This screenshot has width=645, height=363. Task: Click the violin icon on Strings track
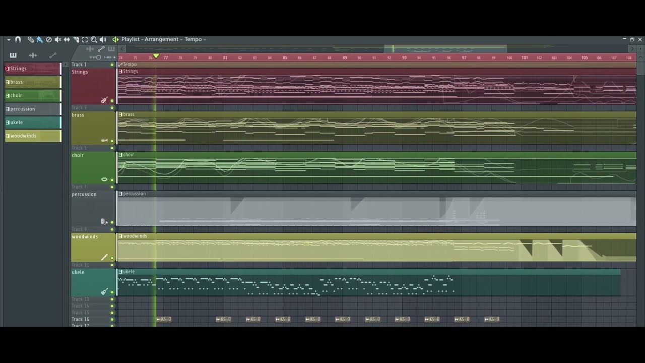(104, 100)
